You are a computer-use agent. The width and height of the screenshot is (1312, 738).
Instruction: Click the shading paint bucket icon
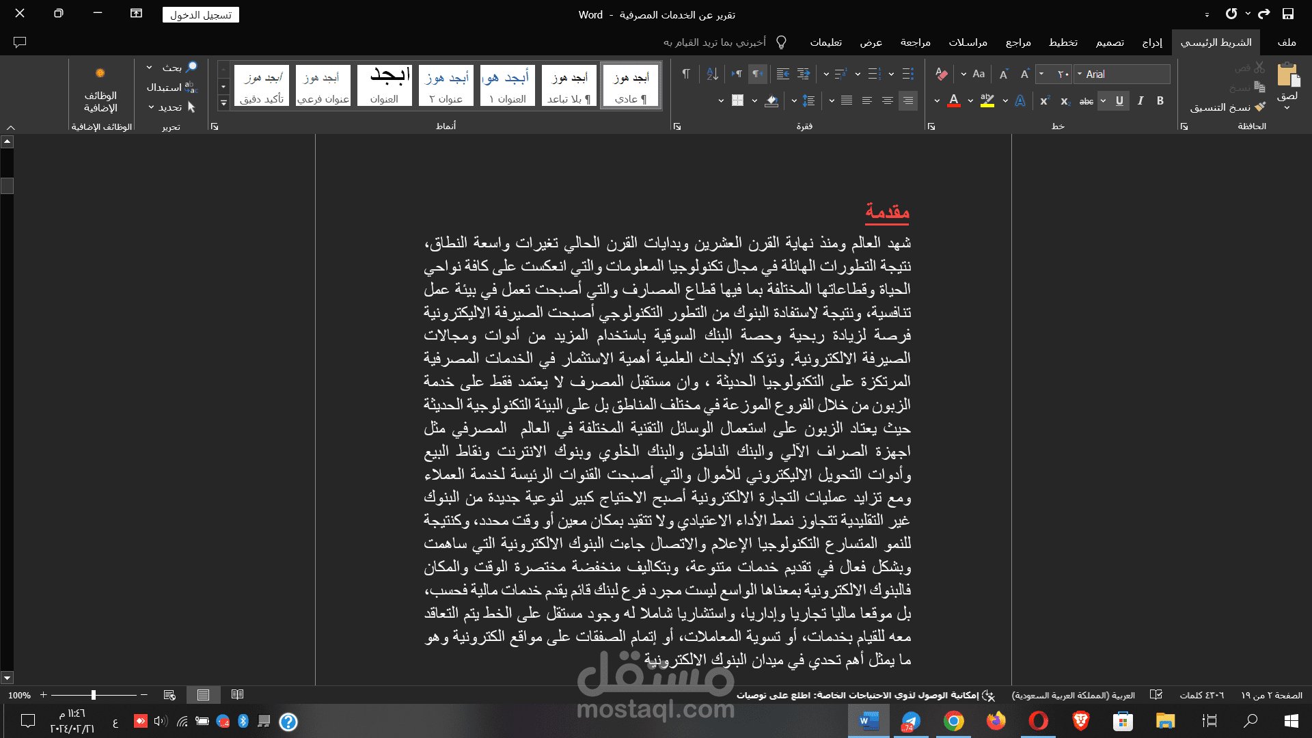771,101
